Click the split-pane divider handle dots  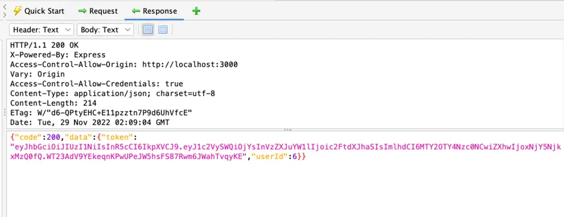click(x=288, y=130)
